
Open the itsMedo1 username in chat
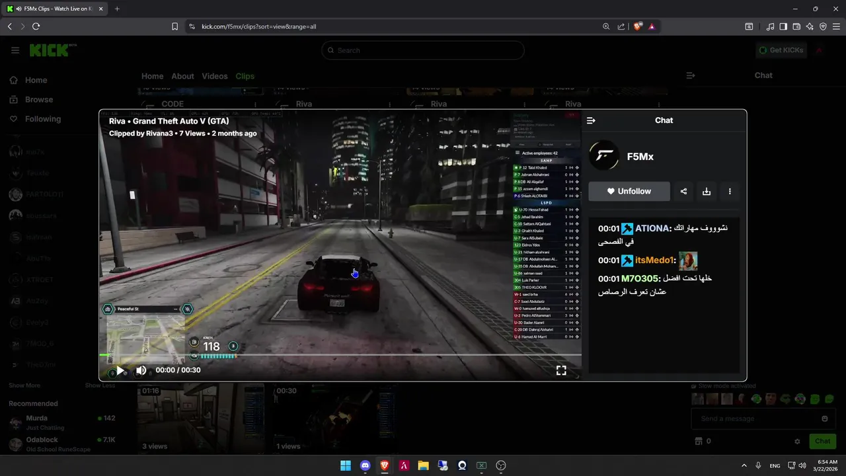(x=654, y=260)
